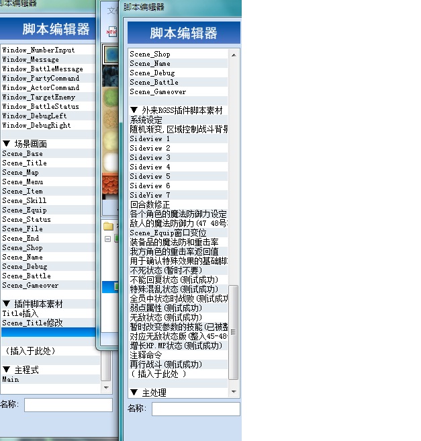Select Scene_Equip in left script list

(48, 210)
